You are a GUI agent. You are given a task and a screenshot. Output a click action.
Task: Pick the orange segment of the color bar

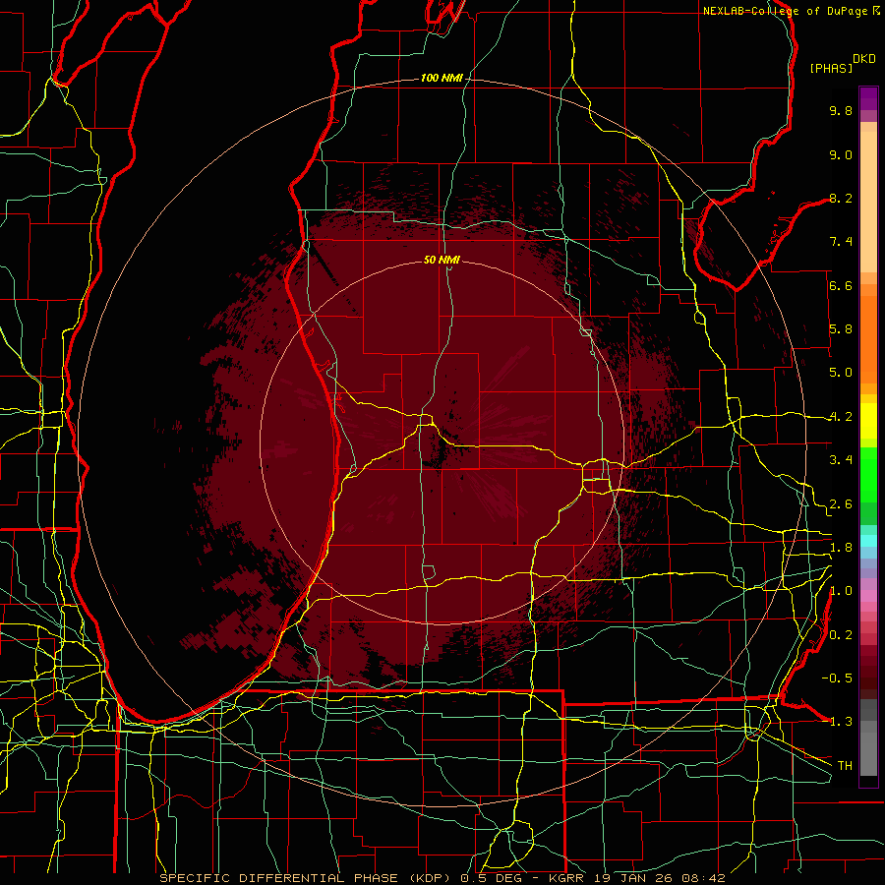[868, 338]
